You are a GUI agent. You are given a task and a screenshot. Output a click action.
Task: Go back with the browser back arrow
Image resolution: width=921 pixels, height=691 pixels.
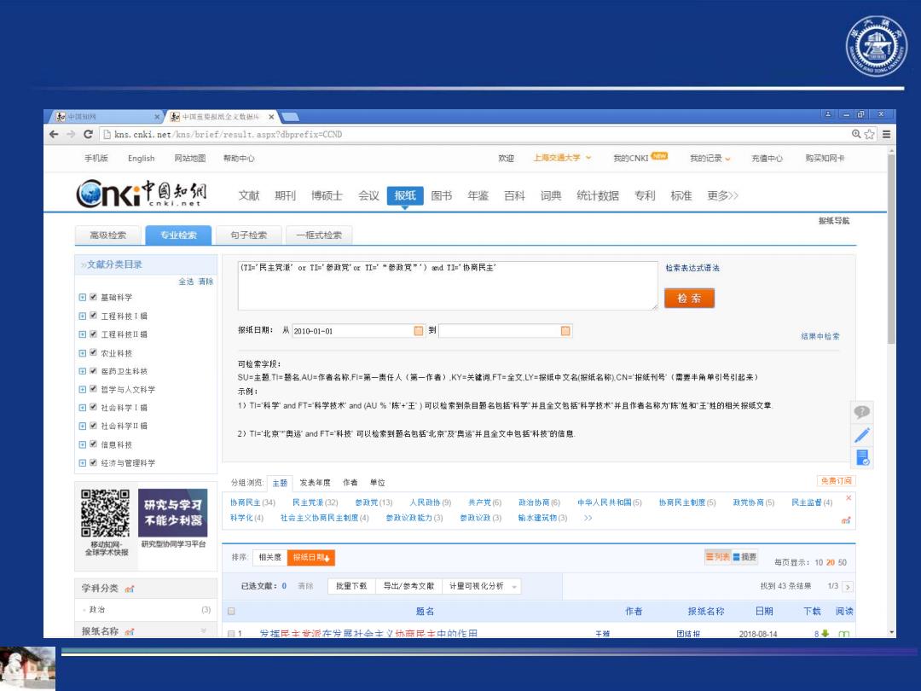coord(54,134)
